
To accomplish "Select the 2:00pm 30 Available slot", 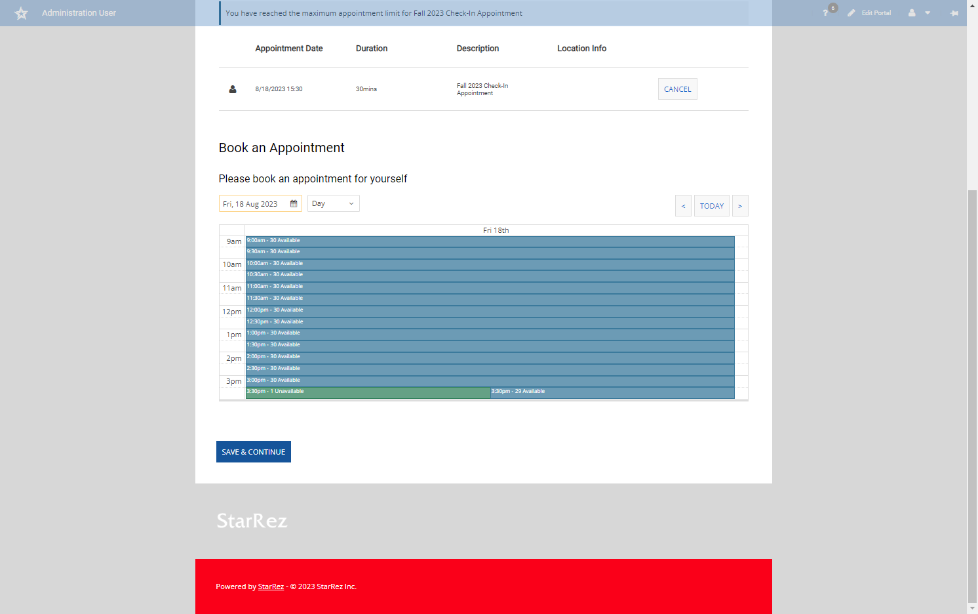I will click(490, 358).
